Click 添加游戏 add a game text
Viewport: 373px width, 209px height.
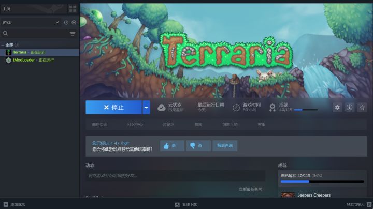point(18,204)
